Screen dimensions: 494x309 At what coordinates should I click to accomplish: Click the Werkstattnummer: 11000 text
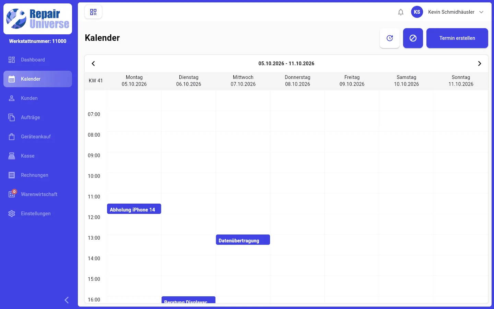(x=38, y=41)
